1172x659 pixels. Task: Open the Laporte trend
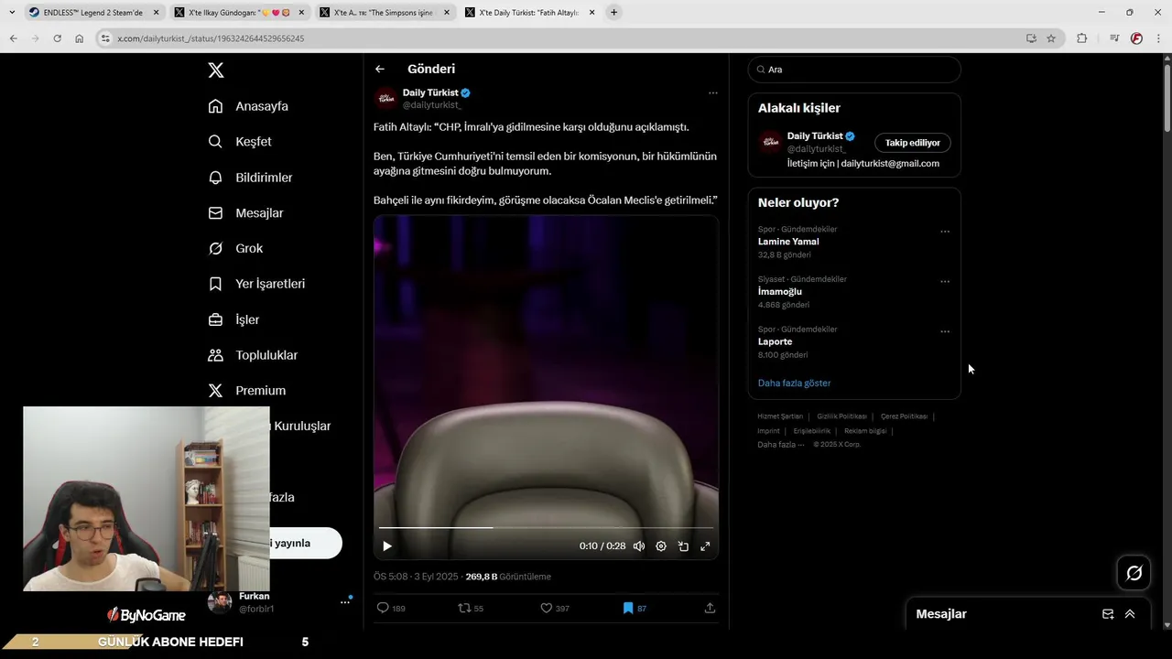(775, 341)
